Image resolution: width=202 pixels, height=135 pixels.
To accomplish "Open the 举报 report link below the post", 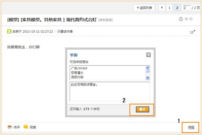I will point(191,127).
